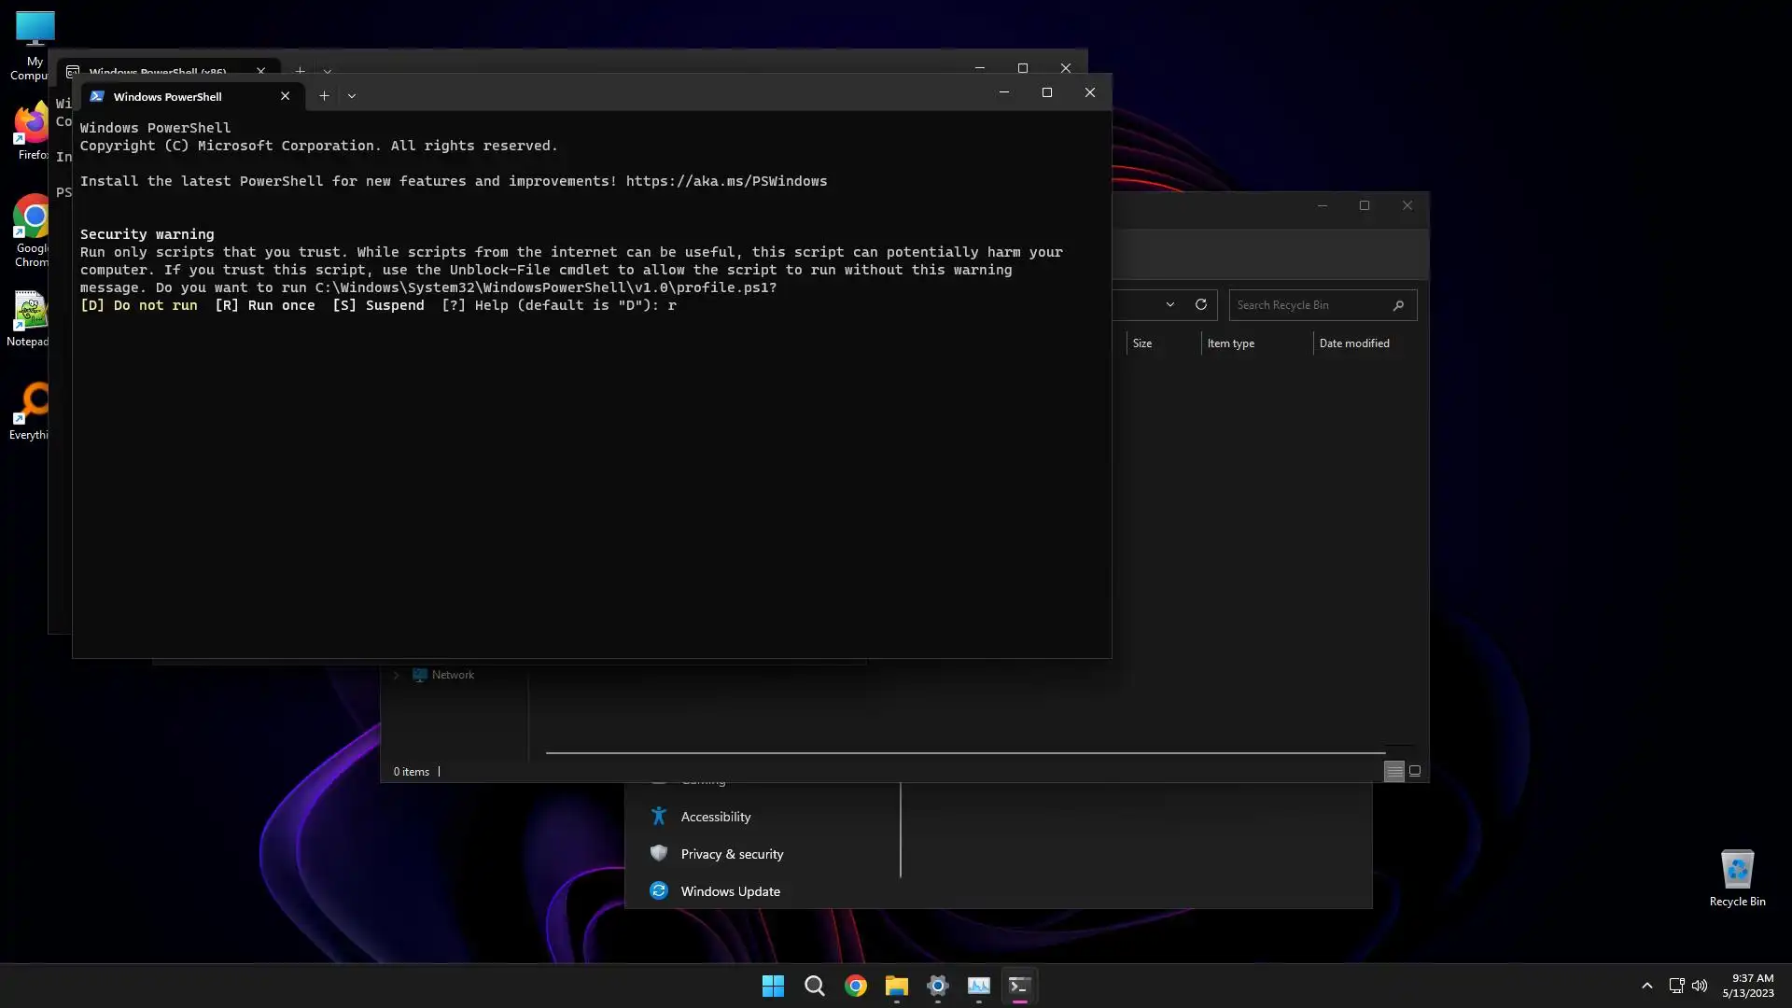Open the Windows Start menu

773,986
